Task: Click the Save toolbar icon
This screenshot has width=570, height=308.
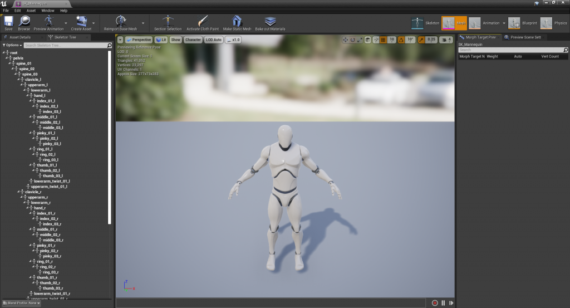Action: 8,22
